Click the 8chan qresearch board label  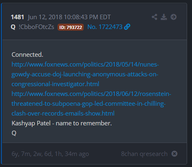coord(144,154)
